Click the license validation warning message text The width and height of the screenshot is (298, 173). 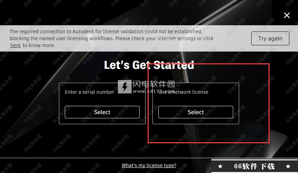(x=112, y=38)
